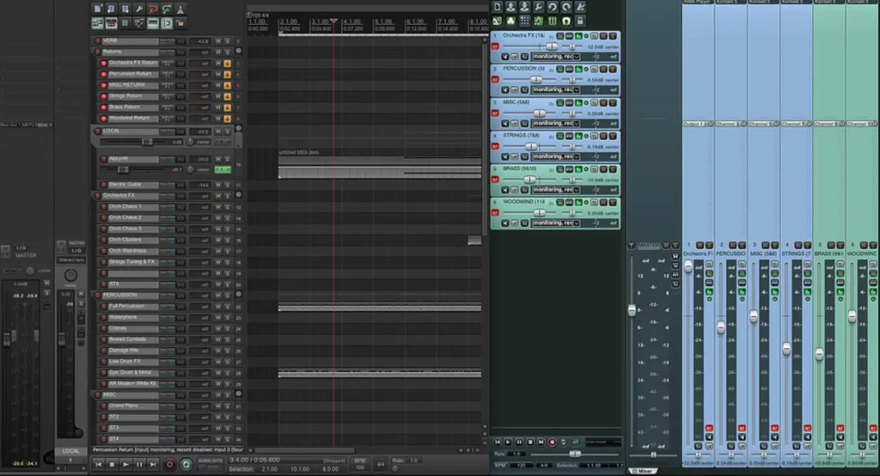
Task: Open project settings wrench icon, left toolbar
Action: [139, 9]
